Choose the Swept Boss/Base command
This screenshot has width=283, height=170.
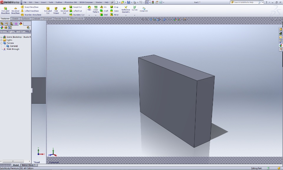30,7
